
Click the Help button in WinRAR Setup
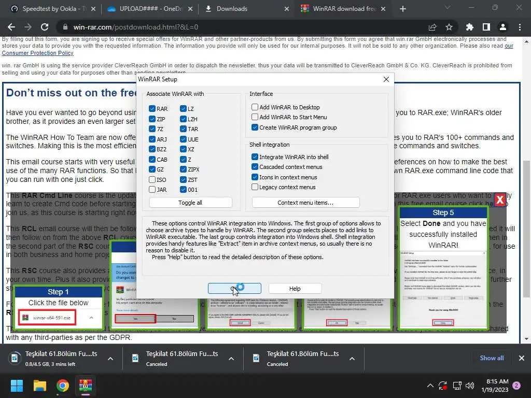pos(295,288)
